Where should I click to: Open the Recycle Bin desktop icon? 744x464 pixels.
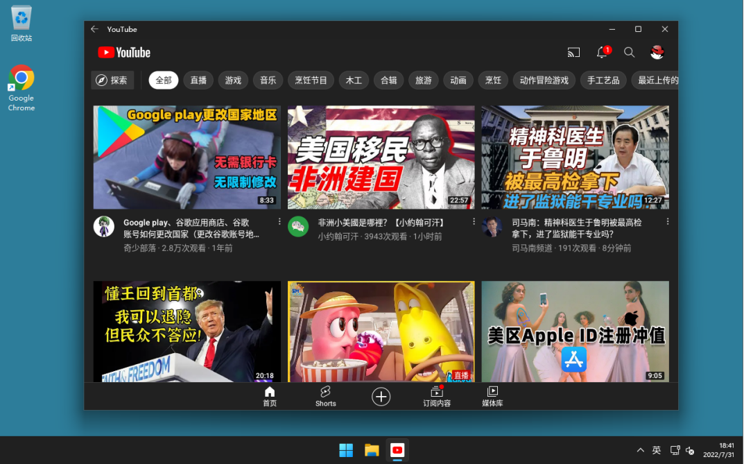pyautogui.click(x=21, y=24)
